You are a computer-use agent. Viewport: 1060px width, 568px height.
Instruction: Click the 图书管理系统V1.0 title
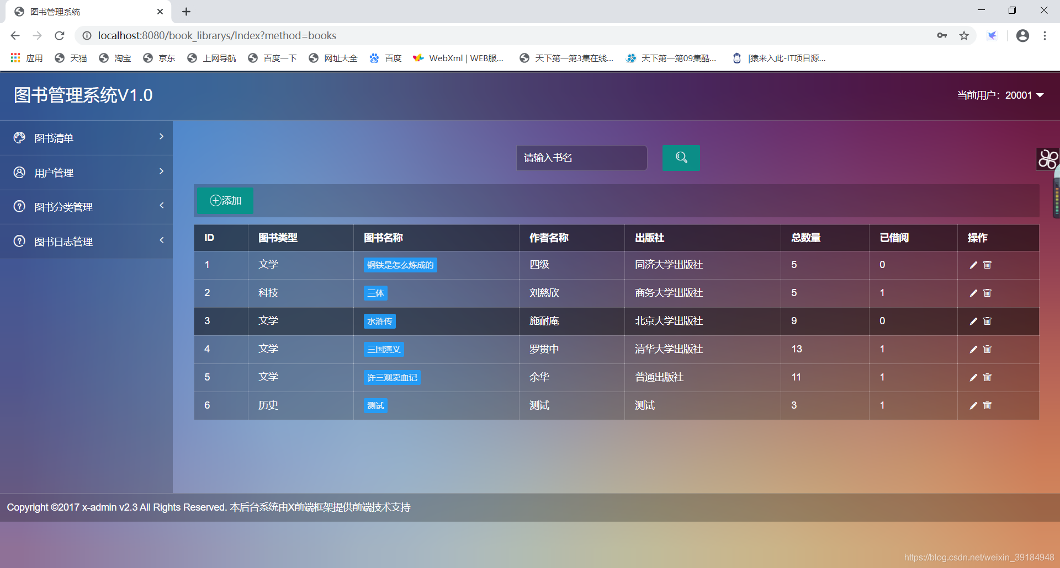pos(83,95)
